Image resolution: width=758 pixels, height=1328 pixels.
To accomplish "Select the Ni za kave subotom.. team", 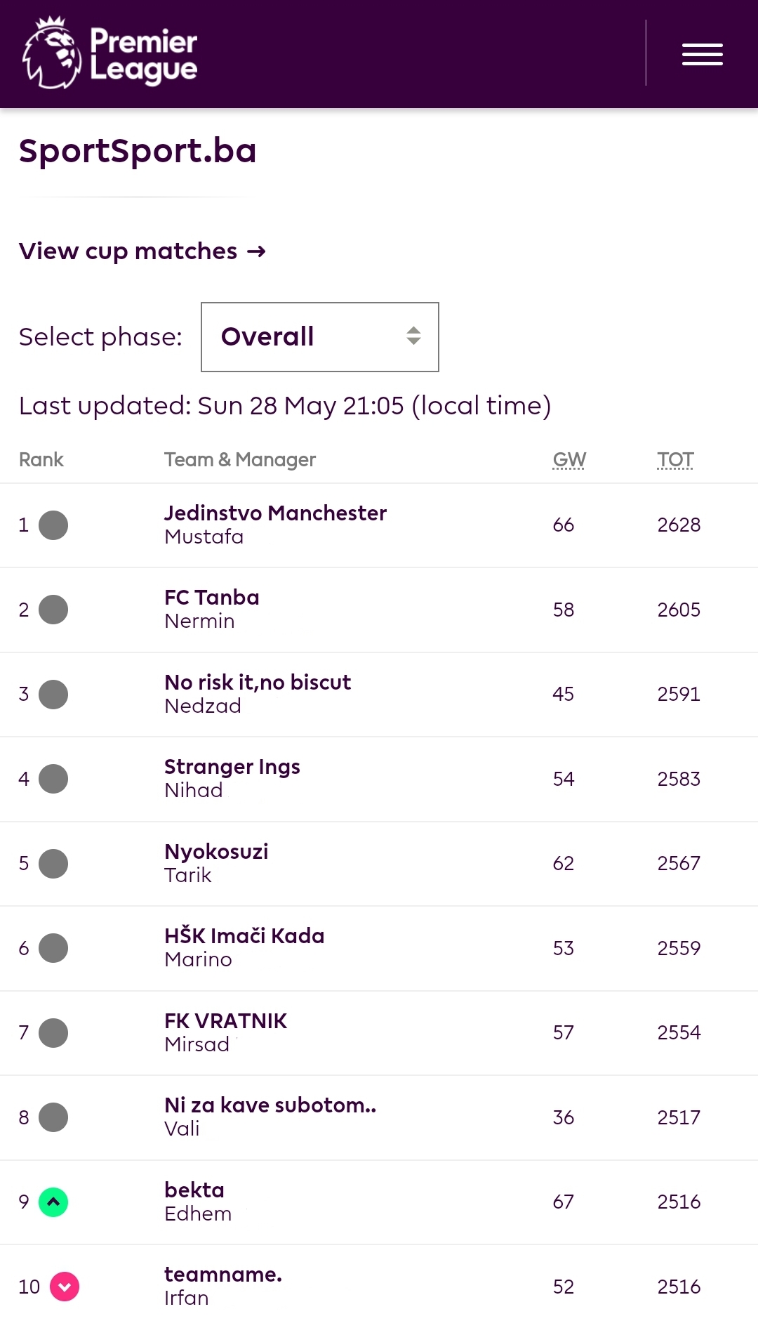I will 270,1105.
